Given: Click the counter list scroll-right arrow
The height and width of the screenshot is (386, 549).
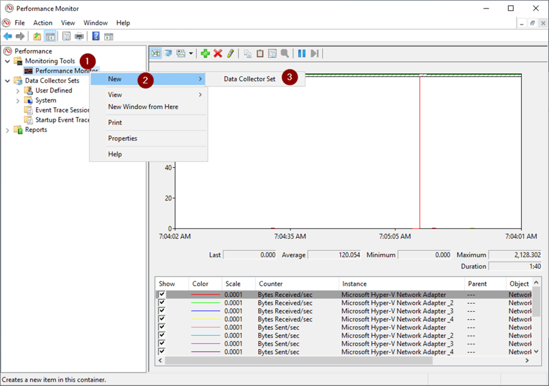Looking at the screenshot, I should 527,360.
